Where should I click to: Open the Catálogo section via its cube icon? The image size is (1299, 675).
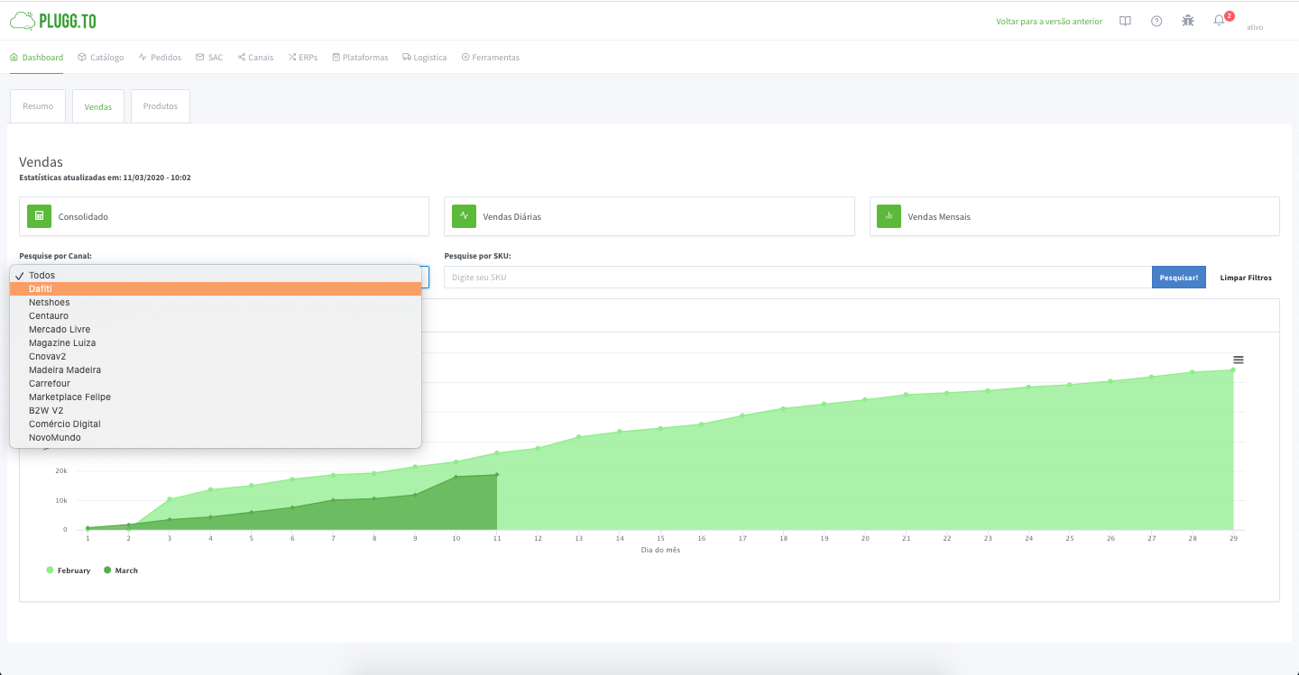tap(80, 56)
